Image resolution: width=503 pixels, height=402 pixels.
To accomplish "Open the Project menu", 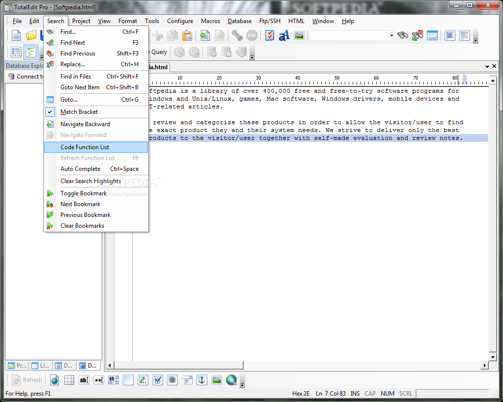I will (81, 21).
